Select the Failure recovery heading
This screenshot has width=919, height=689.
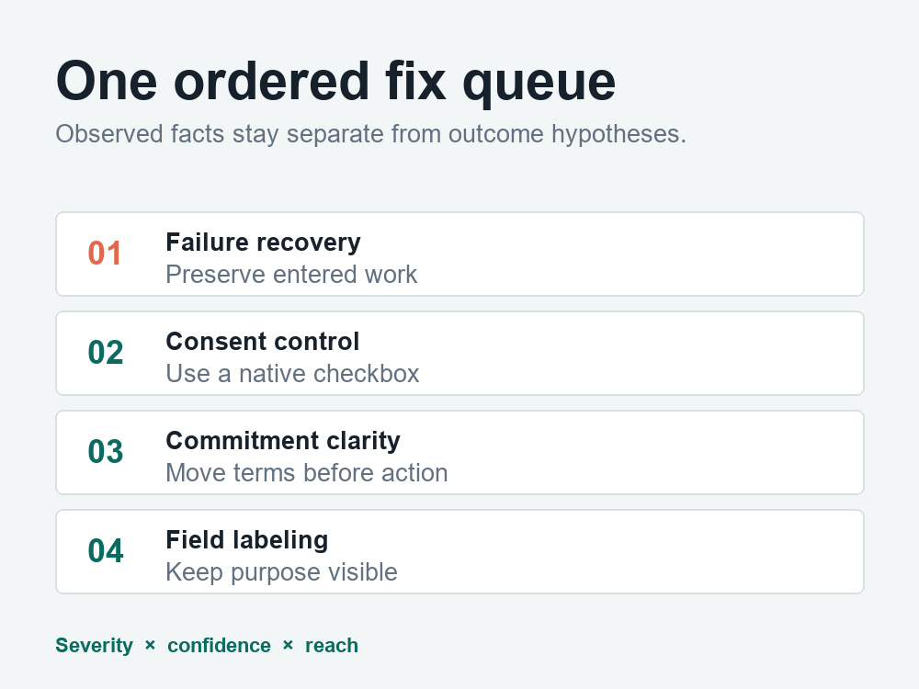pyautogui.click(x=263, y=243)
